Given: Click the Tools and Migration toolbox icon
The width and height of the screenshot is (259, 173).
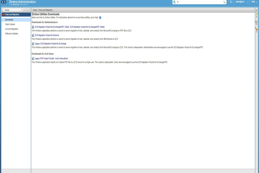Looking at the screenshot, I should [x=3, y=15].
